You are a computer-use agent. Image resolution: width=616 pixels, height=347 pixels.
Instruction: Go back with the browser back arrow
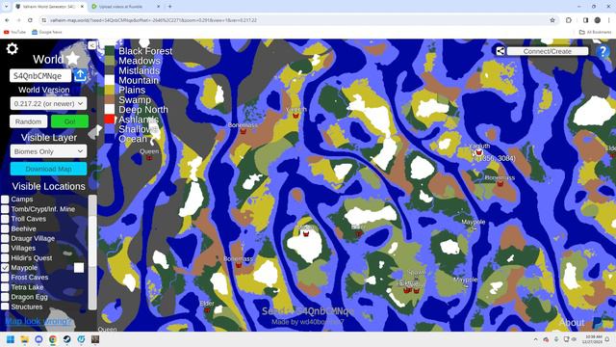[7, 20]
